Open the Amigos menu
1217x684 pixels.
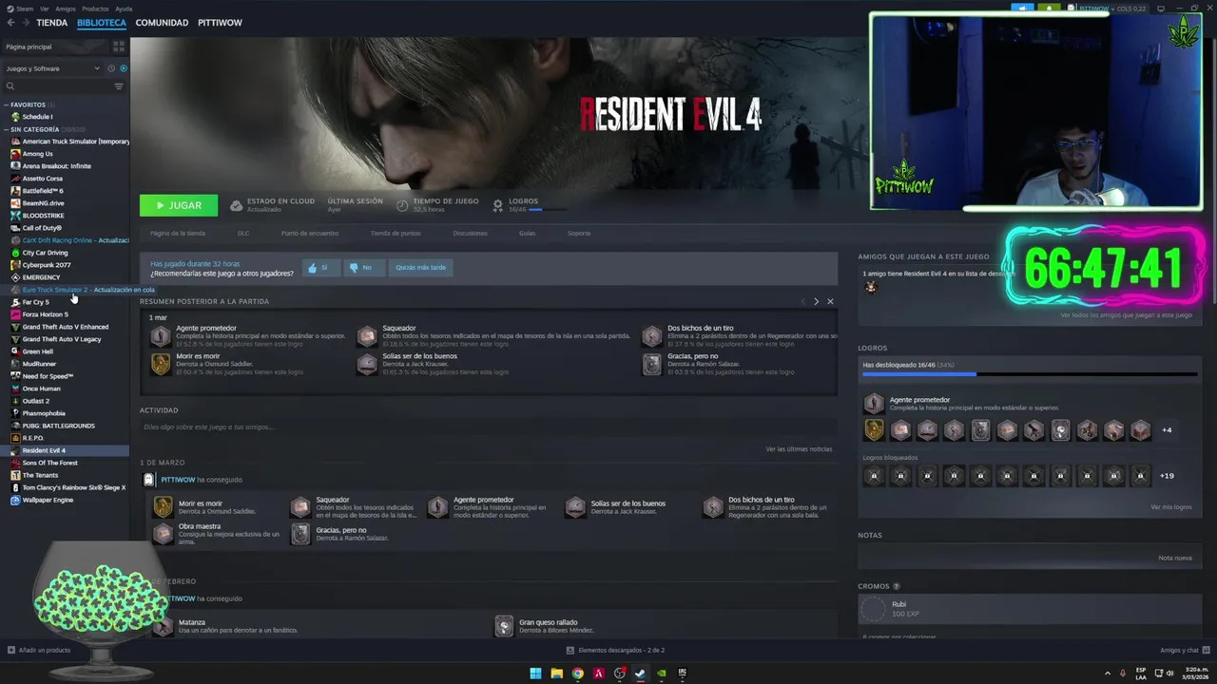66,9
